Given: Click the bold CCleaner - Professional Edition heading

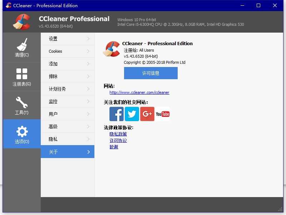Looking at the screenshot, I should pos(157,43).
